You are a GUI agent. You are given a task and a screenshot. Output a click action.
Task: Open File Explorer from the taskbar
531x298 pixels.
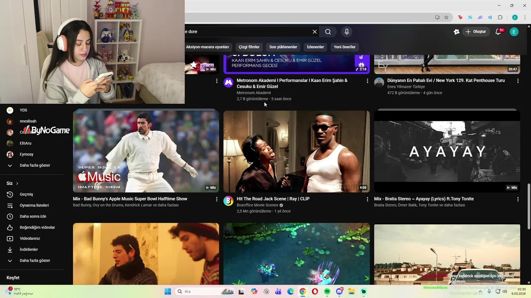[351, 291]
